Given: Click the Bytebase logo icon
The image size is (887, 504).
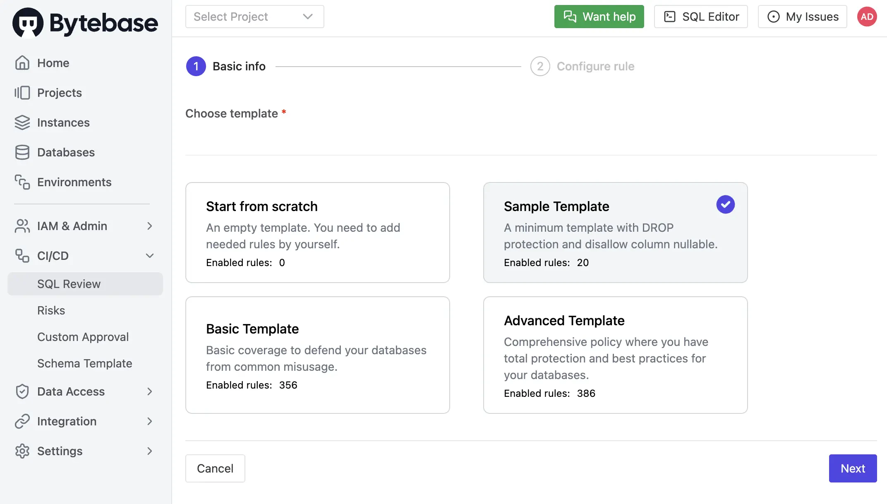Looking at the screenshot, I should tap(28, 22).
